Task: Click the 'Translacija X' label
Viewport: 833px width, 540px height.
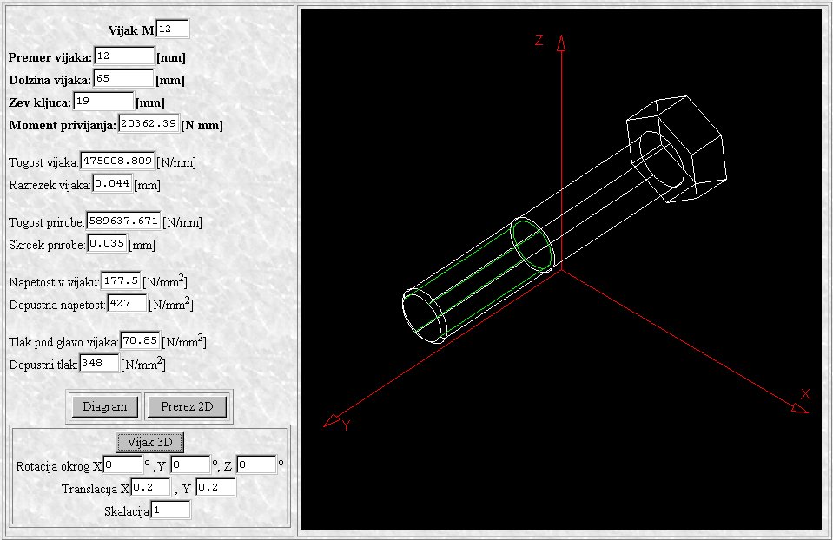Action: 96,489
